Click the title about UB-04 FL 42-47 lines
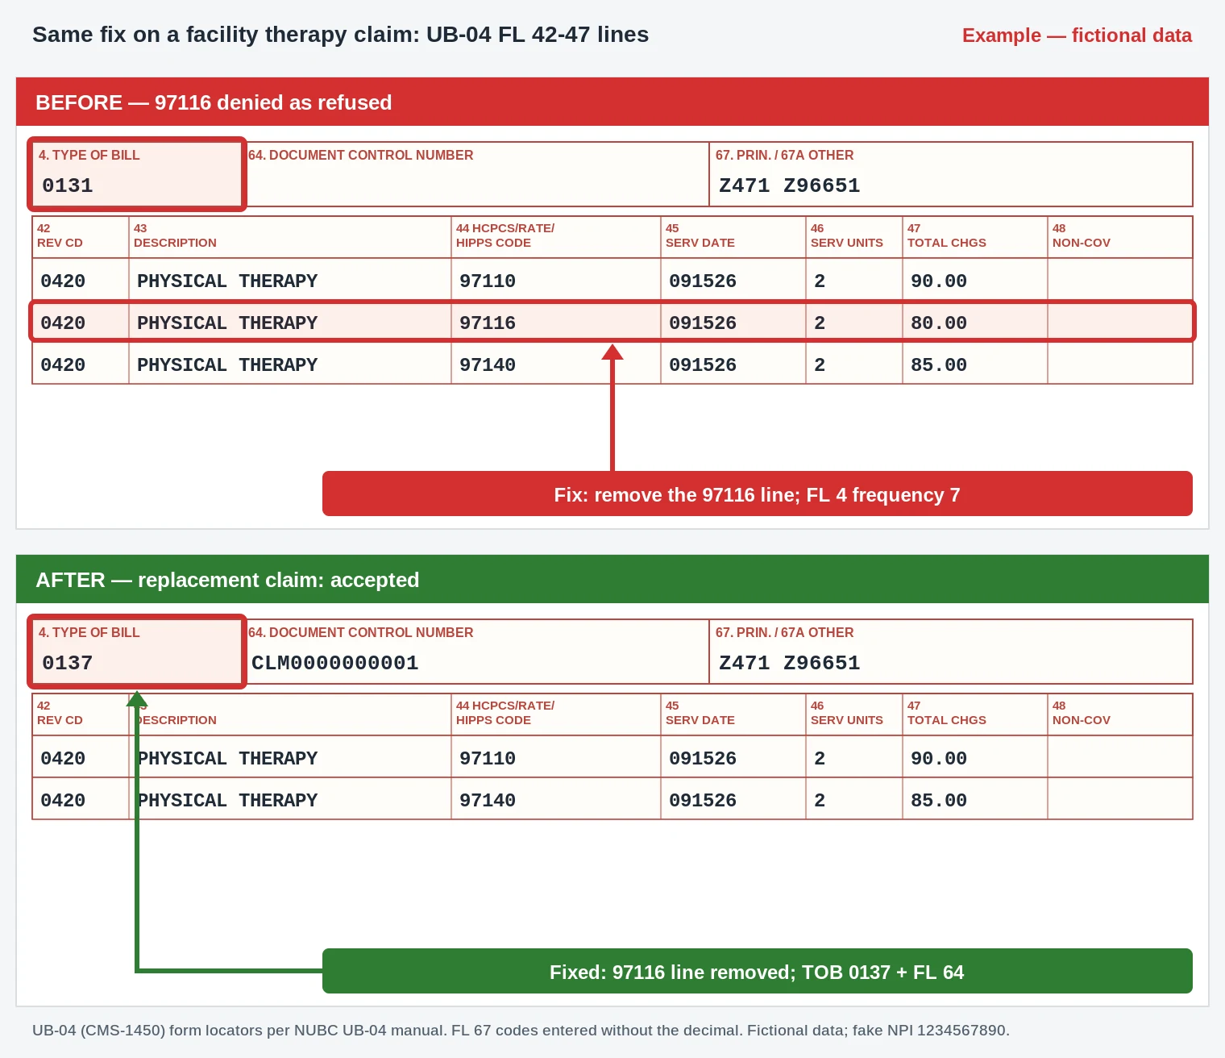This screenshot has height=1058, width=1225. [340, 35]
